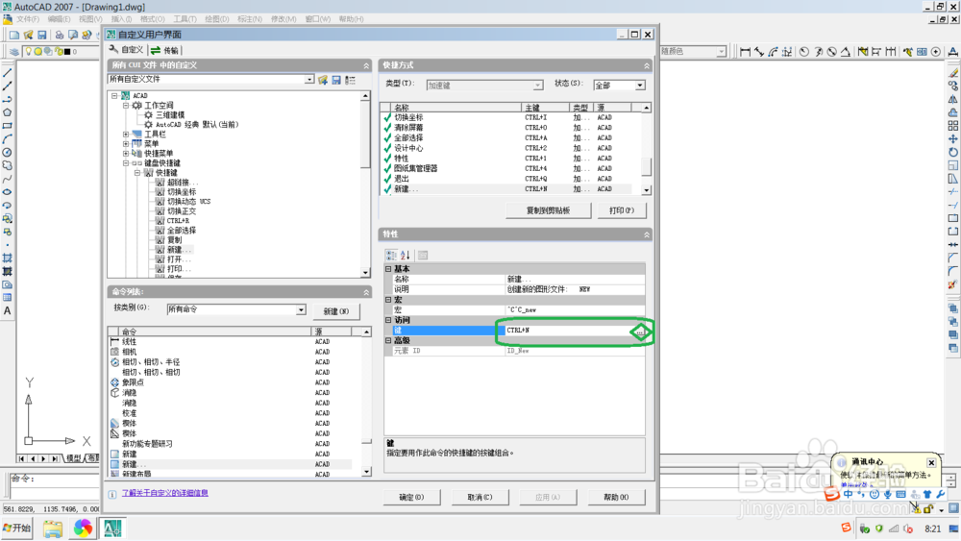Switch to the 自定义 tab
This screenshot has width=961, height=541.
(x=126, y=50)
